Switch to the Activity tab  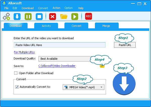pos(46,26)
